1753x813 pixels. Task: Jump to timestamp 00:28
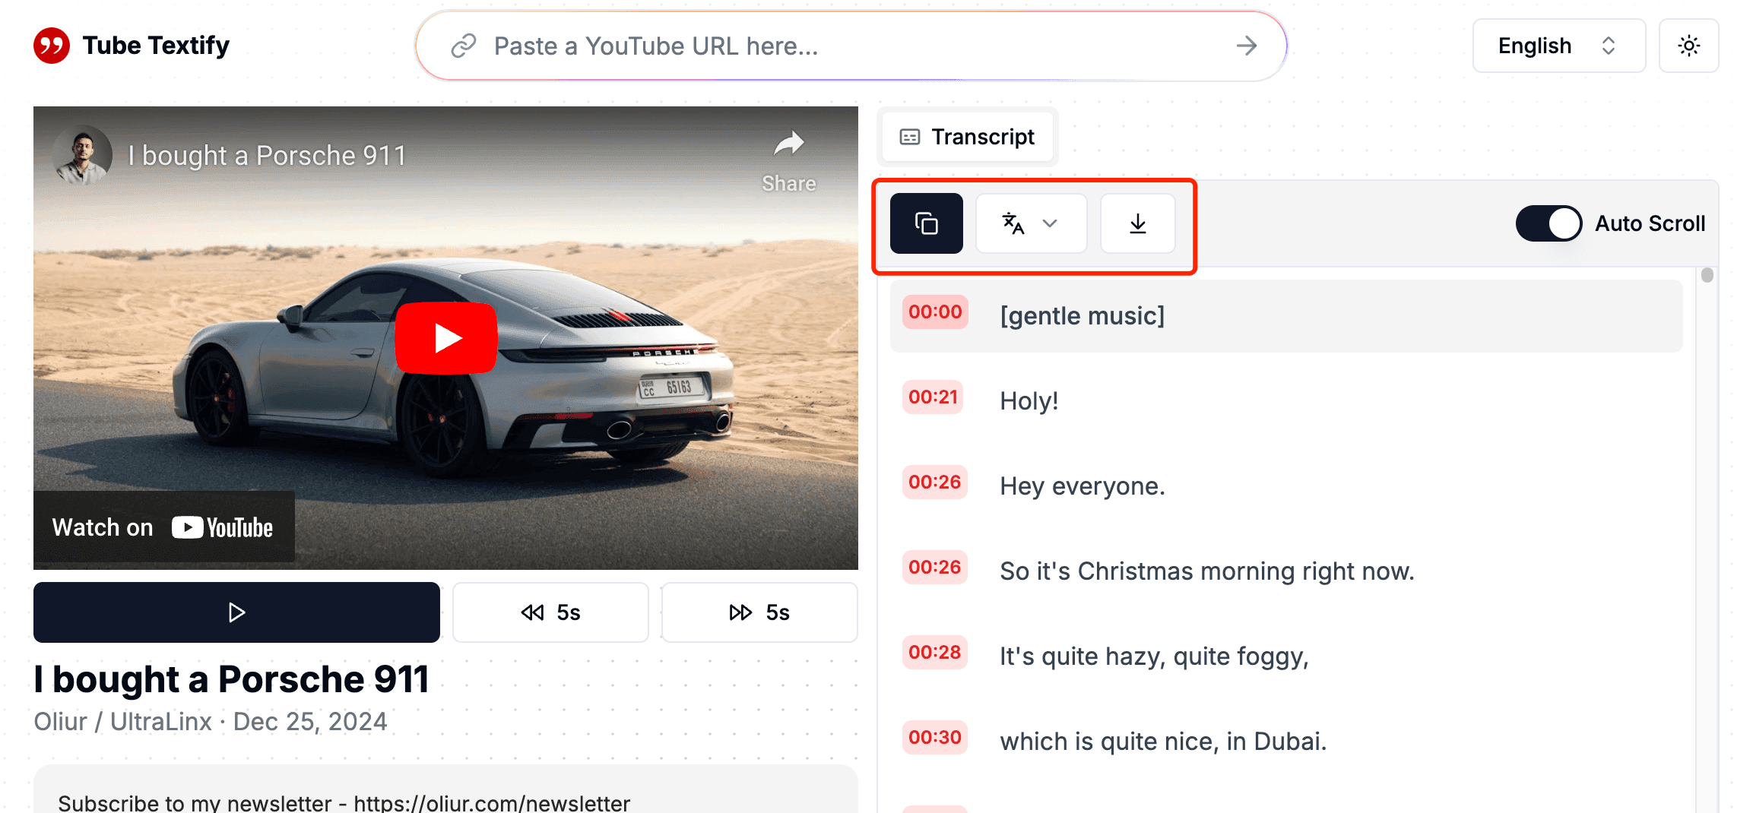tap(935, 653)
